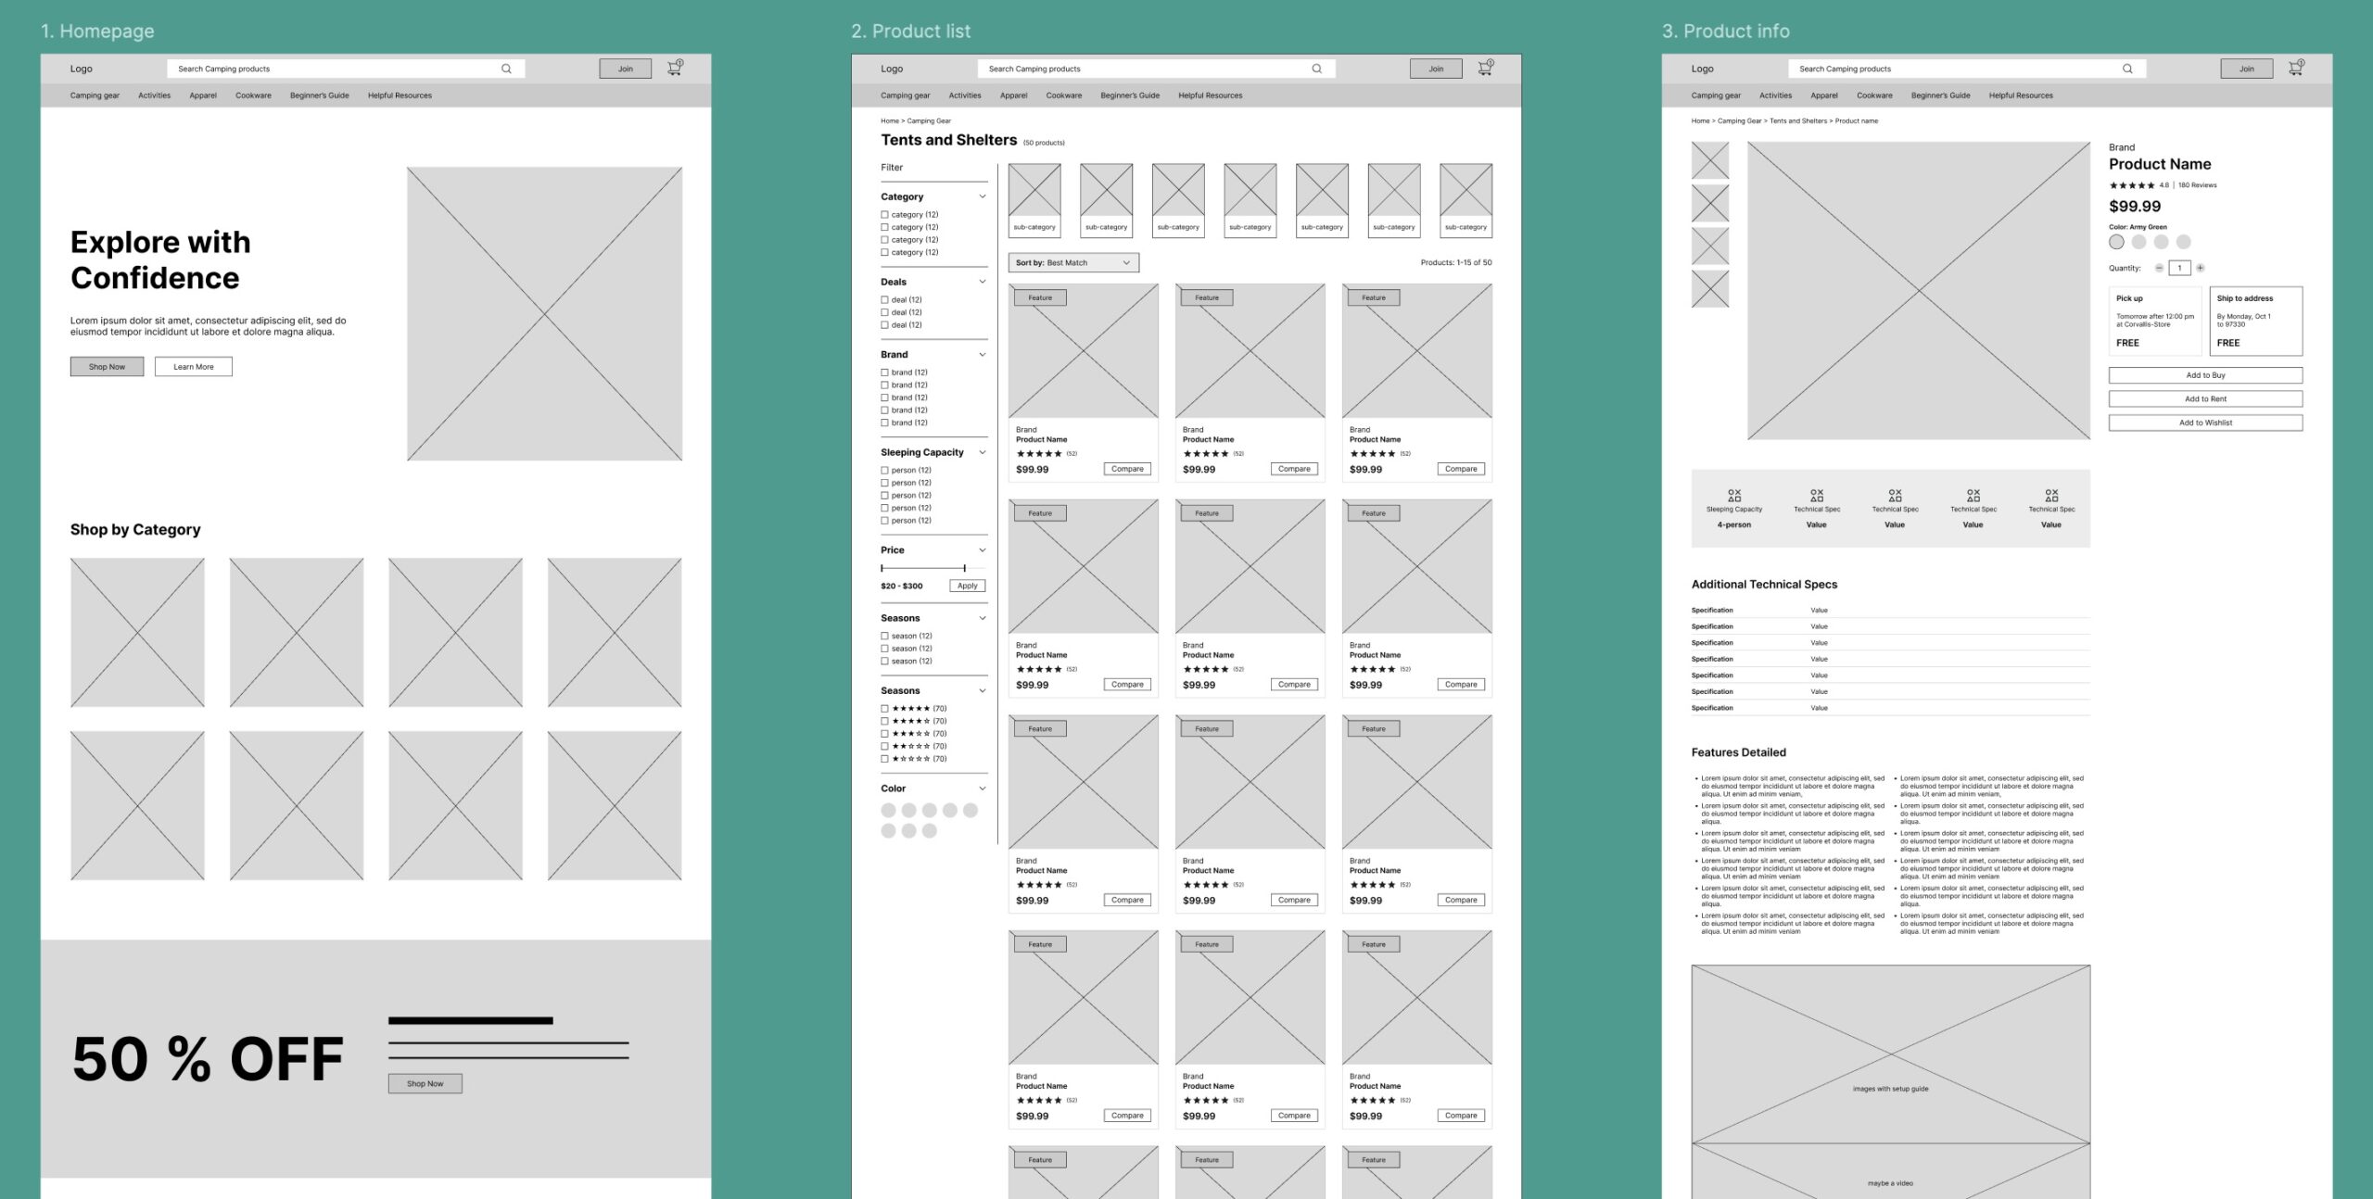
Task: Open Camping gear menu on Homepage frame
Action: tap(95, 95)
